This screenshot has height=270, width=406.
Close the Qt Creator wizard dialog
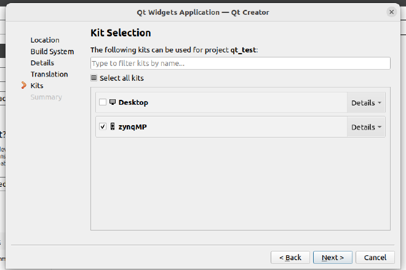pyautogui.click(x=391, y=12)
